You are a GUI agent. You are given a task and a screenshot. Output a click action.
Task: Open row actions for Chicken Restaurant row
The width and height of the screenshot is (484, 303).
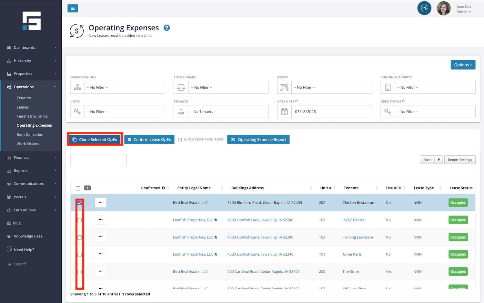point(101,202)
